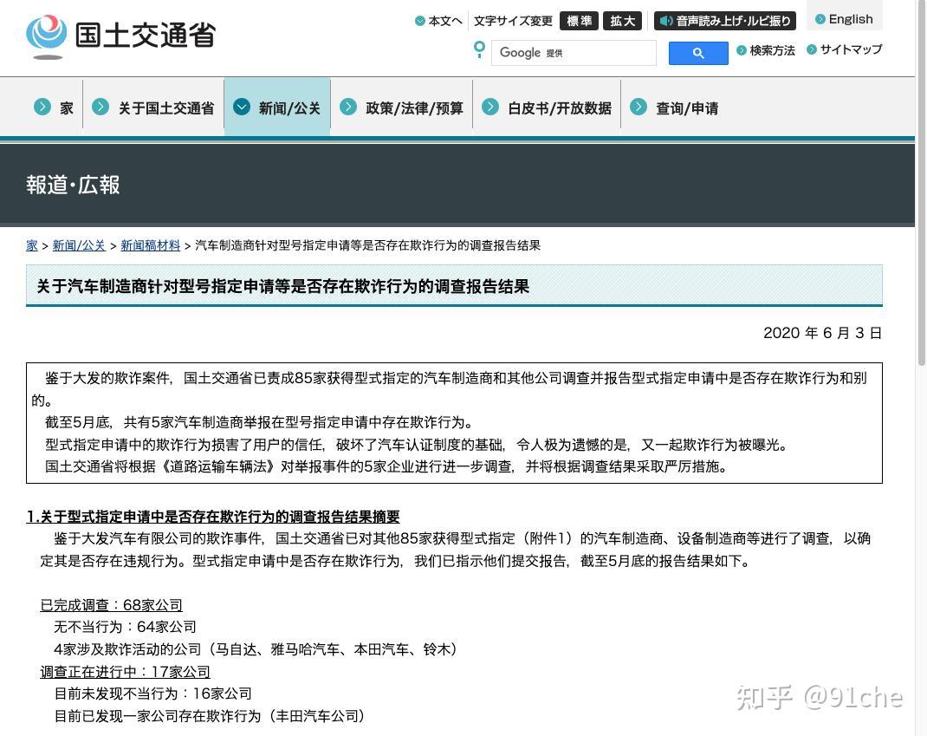The height and width of the screenshot is (736, 927).
Task: Click 家 breadcrumb link
Action: (x=32, y=245)
